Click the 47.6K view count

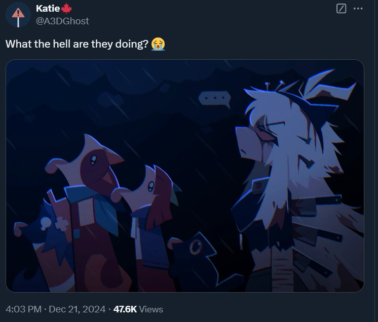pyautogui.click(x=125, y=309)
